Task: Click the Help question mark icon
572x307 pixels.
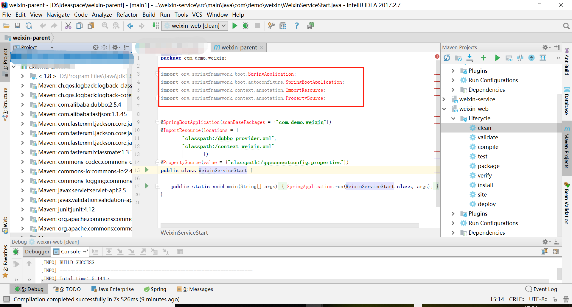Action: pos(297,26)
